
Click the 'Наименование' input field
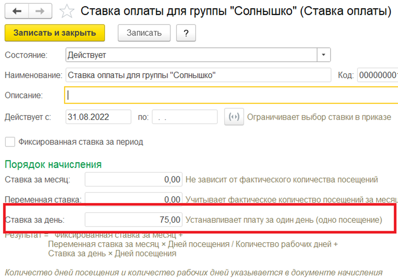[198, 75]
